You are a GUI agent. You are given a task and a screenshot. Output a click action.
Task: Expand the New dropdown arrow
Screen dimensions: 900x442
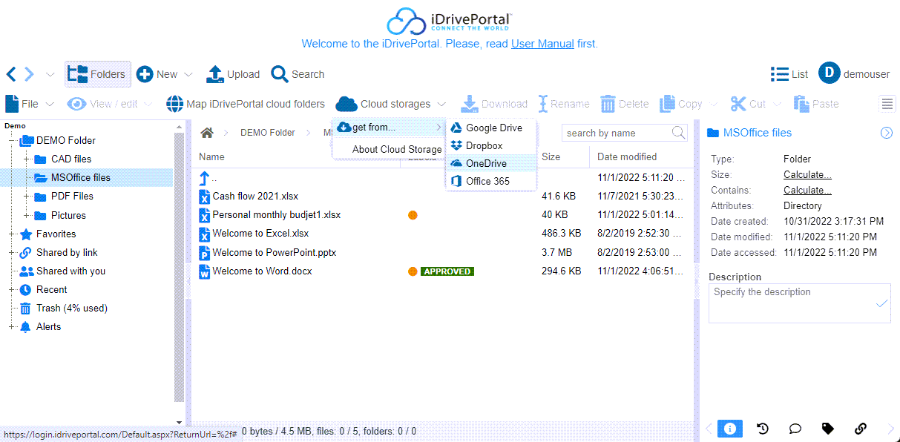pos(188,75)
